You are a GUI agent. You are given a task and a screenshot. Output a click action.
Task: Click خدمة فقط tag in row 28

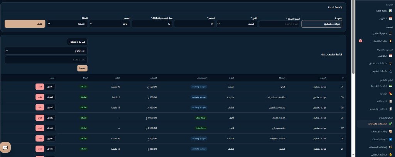click(x=201, y=118)
